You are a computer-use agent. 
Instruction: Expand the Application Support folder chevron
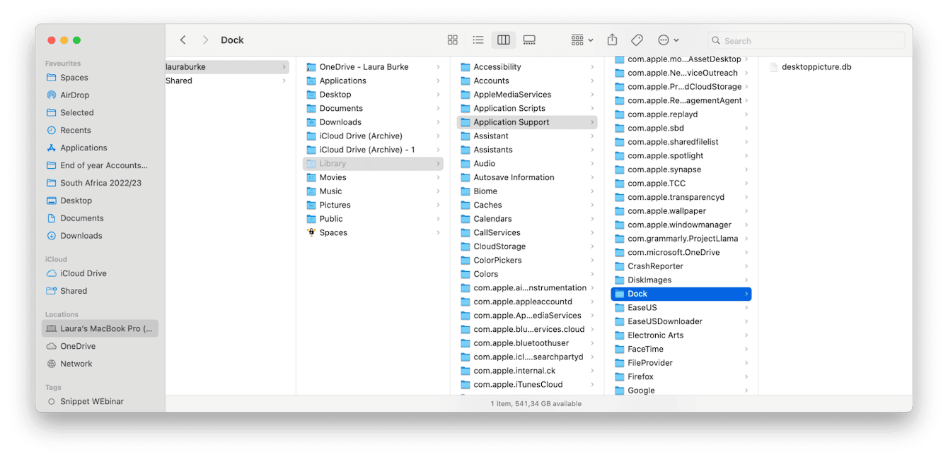tap(592, 123)
